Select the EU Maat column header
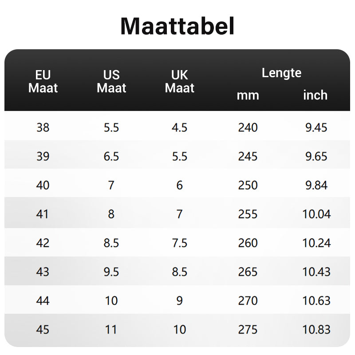 (43, 81)
